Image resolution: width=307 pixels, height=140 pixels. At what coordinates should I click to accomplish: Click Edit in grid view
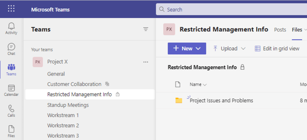(x=277, y=48)
